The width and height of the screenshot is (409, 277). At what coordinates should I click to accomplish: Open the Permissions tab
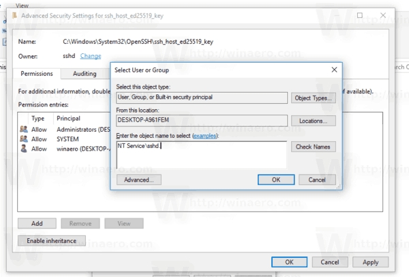(37, 73)
